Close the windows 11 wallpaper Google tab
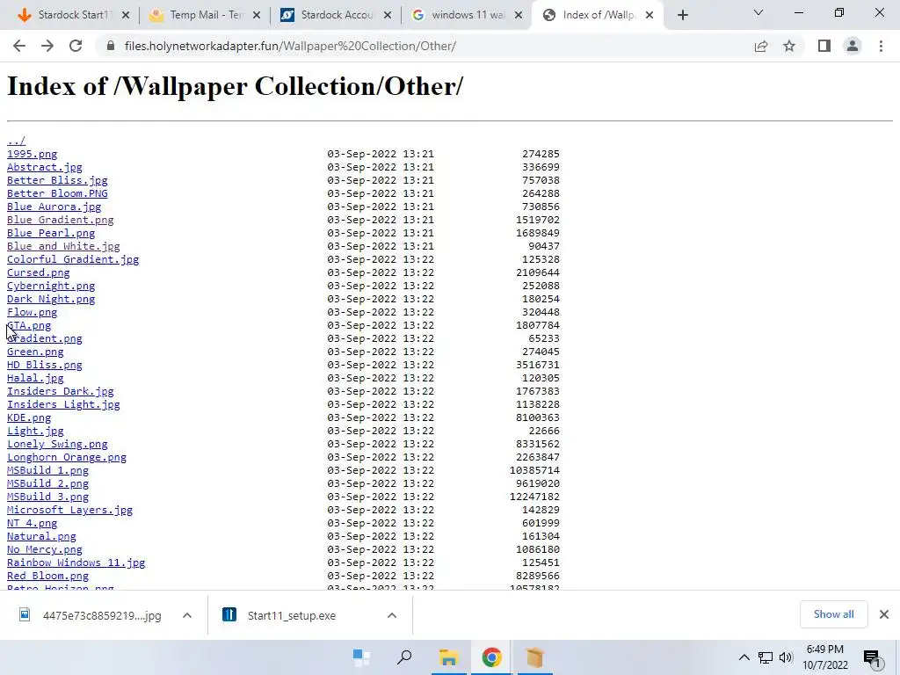Image resolution: width=900 pixels, height=675 pixels. (519, 16)
